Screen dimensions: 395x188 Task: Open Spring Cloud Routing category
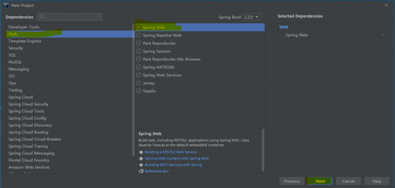click(x=70, y=132)
